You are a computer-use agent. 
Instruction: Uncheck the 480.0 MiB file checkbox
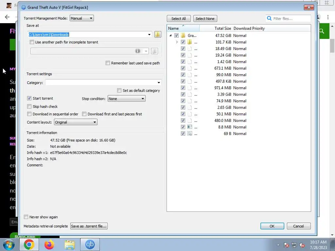point(183,120)
